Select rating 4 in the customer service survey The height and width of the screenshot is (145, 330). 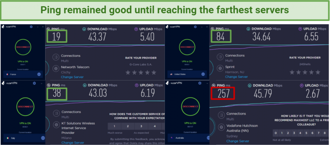(x=155, y=126)
